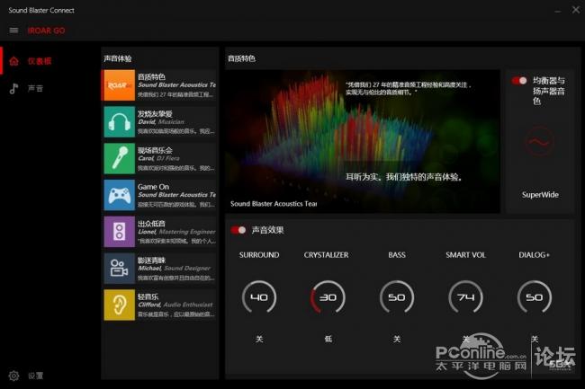Click the SuperWide label
The height and width of the screenshot is (389, 585).
click(x=540, y=195)
